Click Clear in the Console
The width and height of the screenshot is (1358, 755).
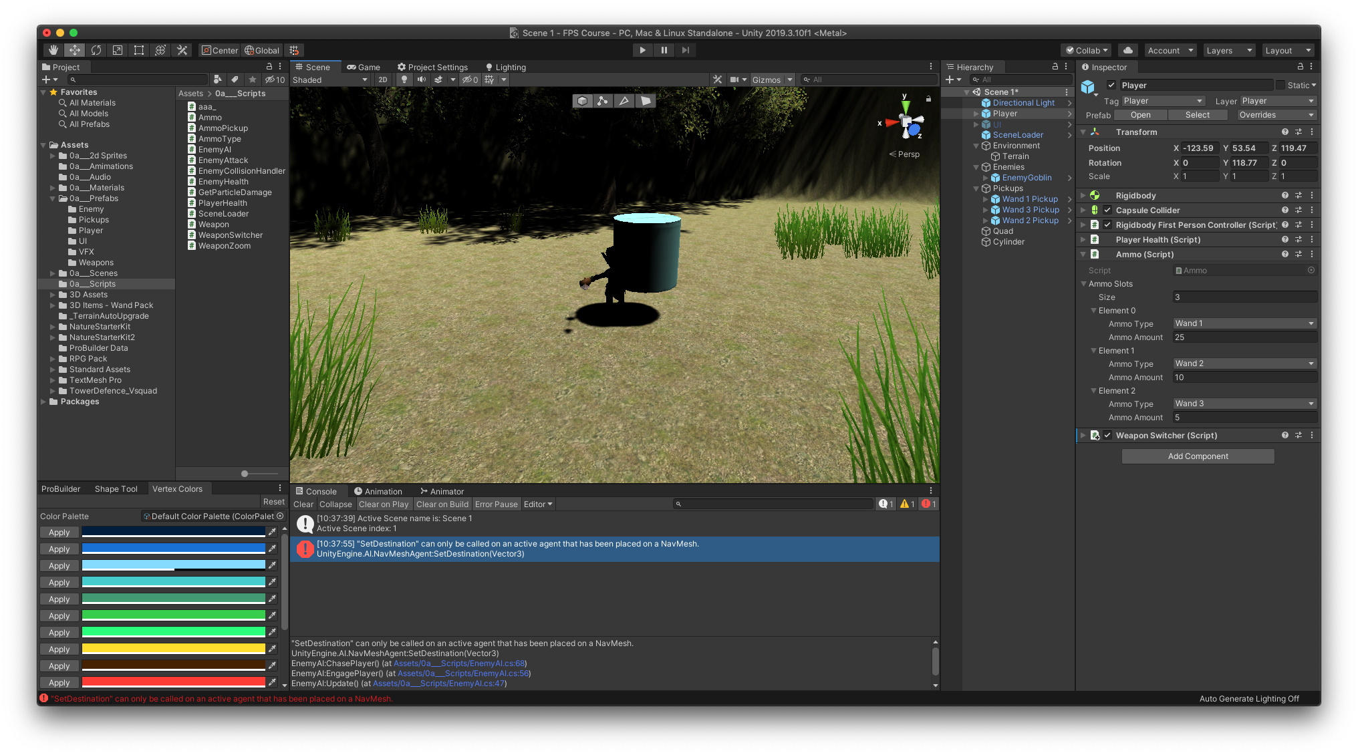[303, 504]
